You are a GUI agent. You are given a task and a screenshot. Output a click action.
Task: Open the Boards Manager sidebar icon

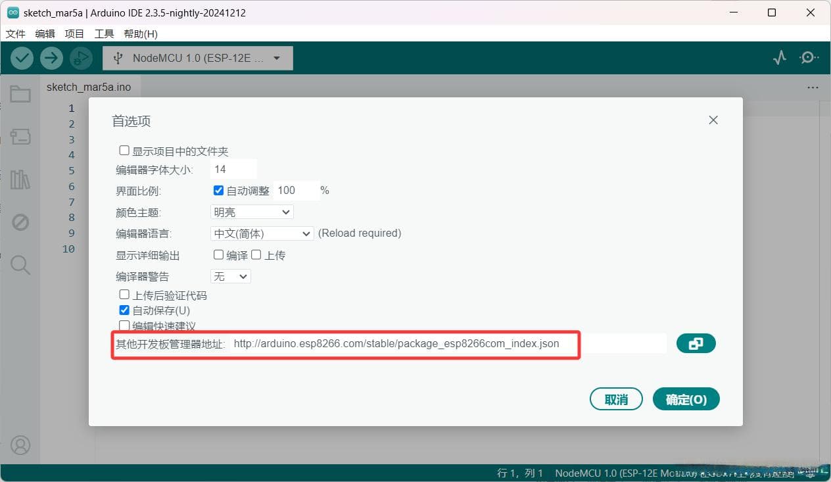(x=20, y=137)
